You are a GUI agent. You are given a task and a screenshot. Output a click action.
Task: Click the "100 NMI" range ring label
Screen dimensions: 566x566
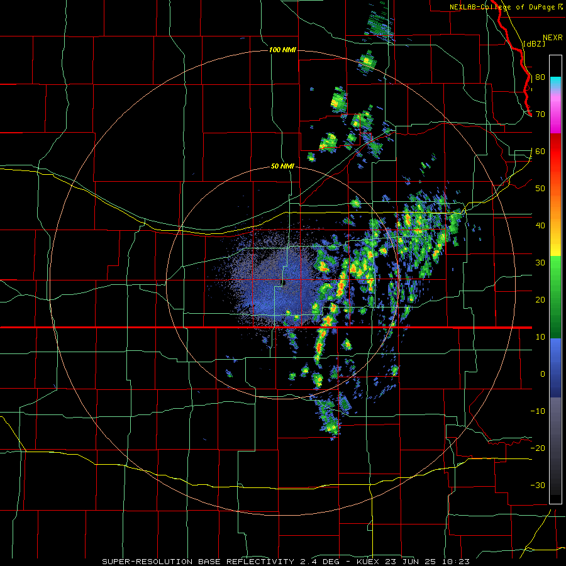click(282, 50)
